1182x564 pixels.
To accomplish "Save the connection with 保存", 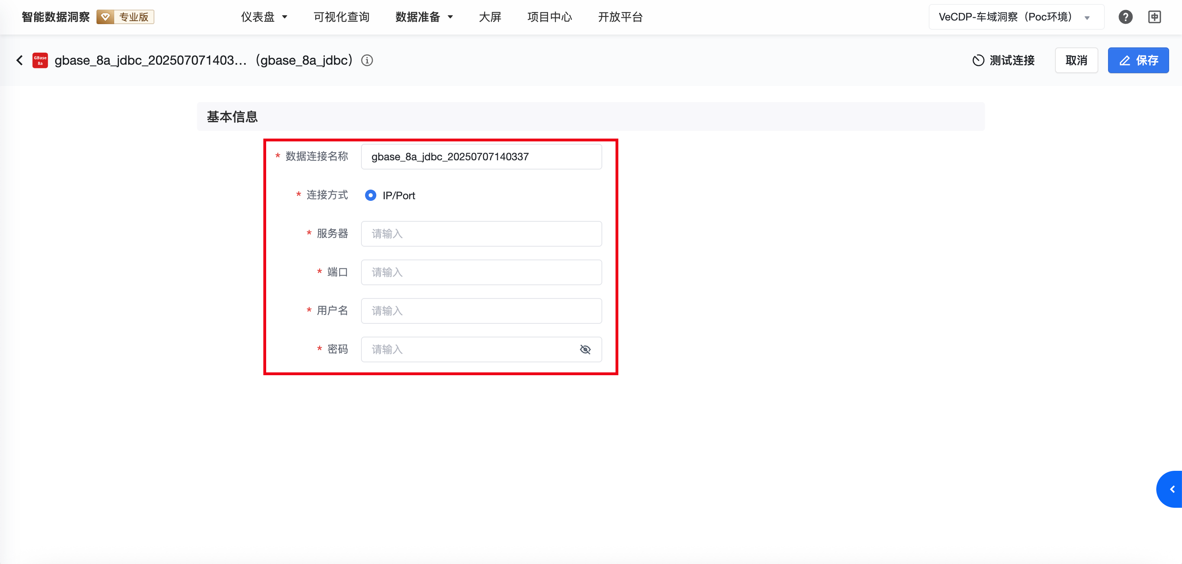I will click(1138, 60).
